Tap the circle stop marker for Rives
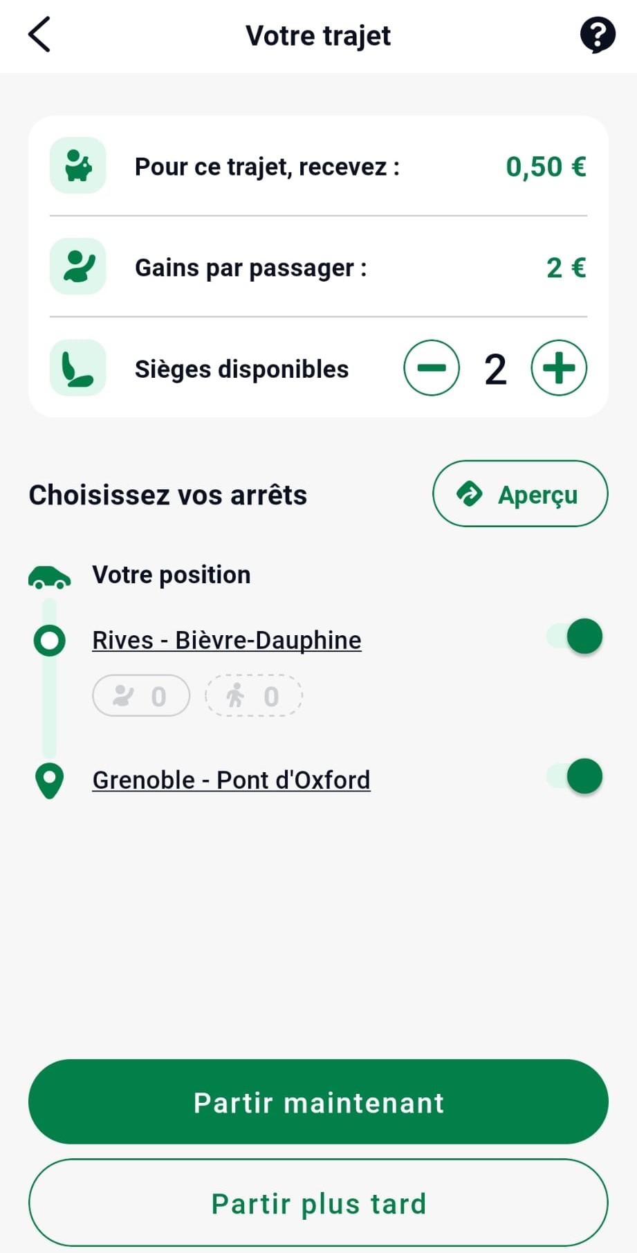The width and height of the screenshot is (637, 1253). pos(49,641)
